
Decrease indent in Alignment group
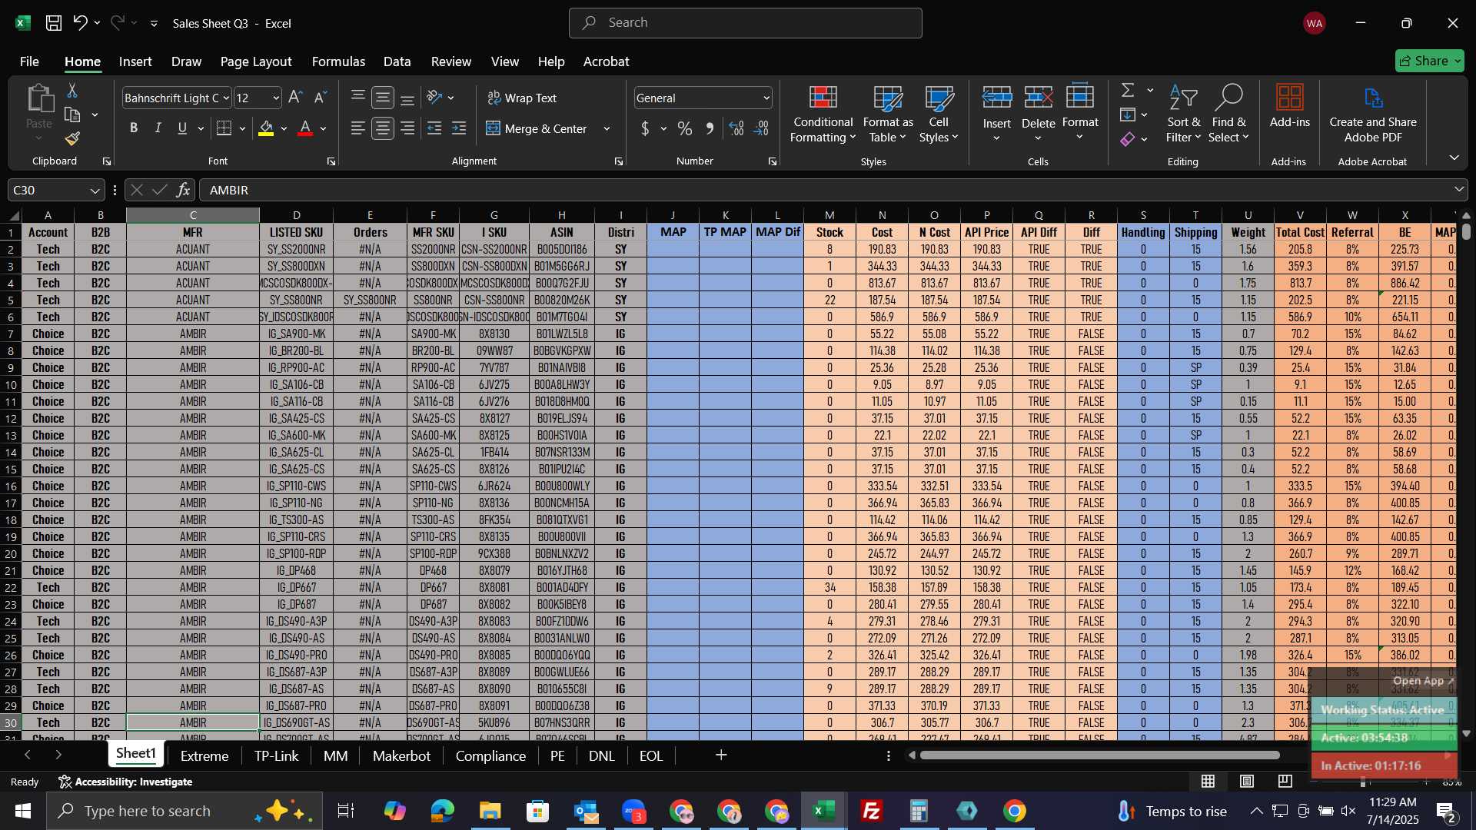click(434, 129)
